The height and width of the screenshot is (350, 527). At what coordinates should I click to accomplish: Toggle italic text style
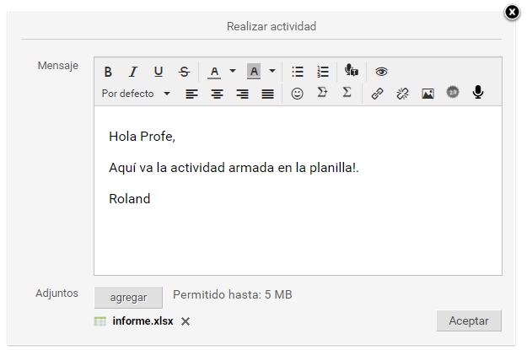pos(132,72)
